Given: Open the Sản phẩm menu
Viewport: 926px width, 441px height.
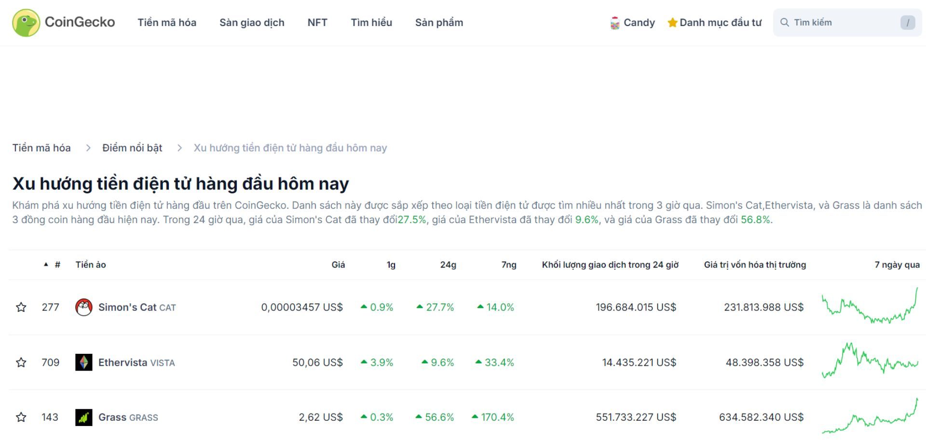Looking at the screenshot, I should click(x=439, y=22).
